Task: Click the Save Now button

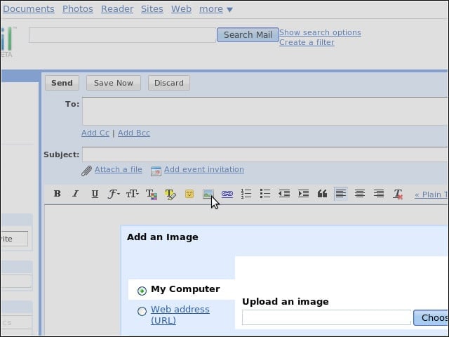Action: (x=114, y=83)
